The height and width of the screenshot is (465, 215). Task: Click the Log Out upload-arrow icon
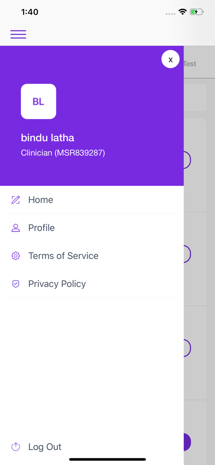pyautogui.click(x=15, y=446)
